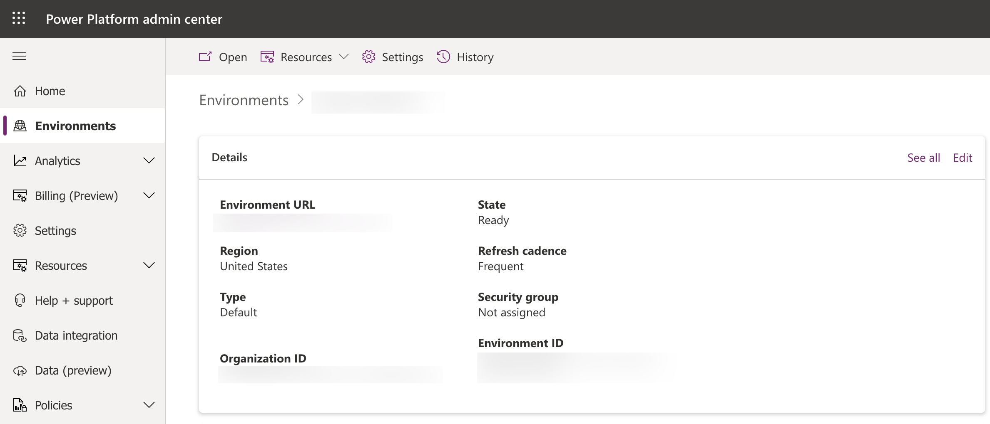The image size is (990, 424).
Task: Click the Power Platform admin center title
Action: 134,19
